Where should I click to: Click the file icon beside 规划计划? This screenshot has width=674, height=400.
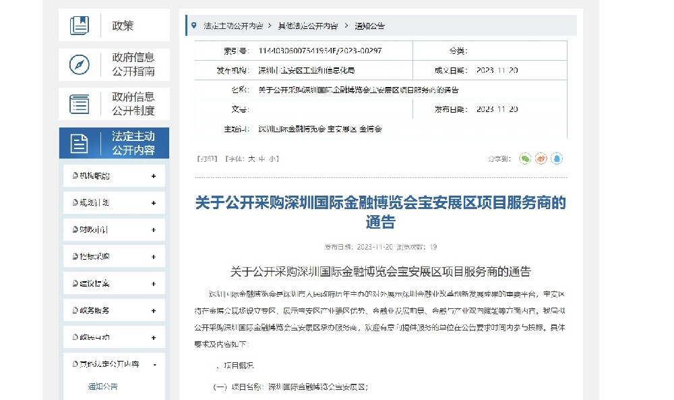[x=75, y=202]
